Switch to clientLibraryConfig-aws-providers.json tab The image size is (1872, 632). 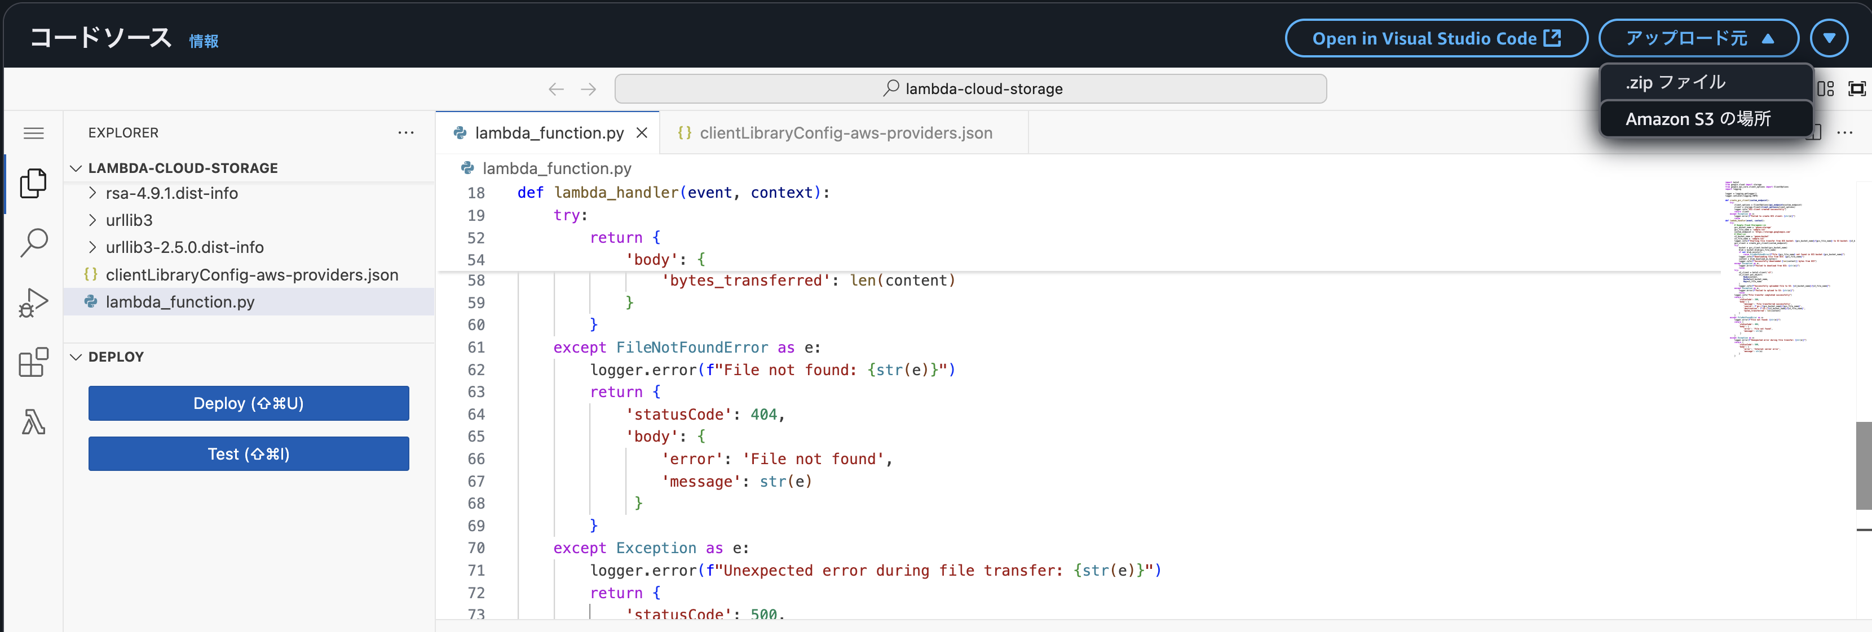coord(845,133)
